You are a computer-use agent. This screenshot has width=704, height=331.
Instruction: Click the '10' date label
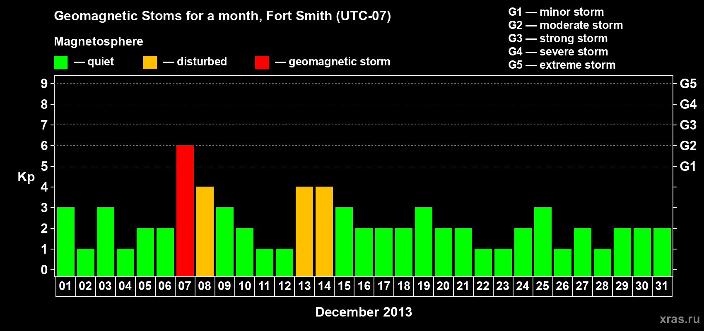[x=244, y=286]
